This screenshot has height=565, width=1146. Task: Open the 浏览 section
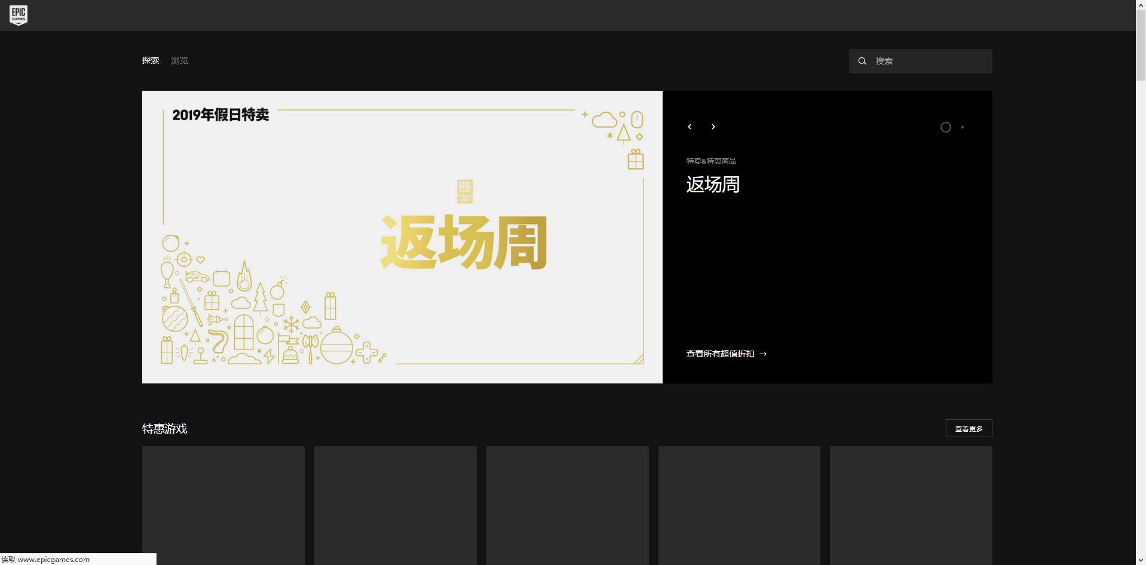179,60
